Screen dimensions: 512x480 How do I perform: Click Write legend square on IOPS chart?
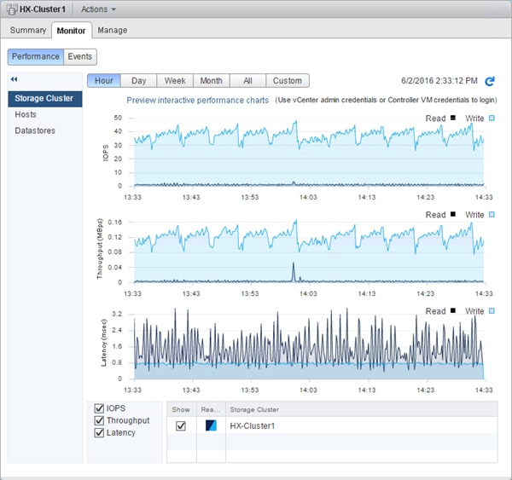[492, 119]
